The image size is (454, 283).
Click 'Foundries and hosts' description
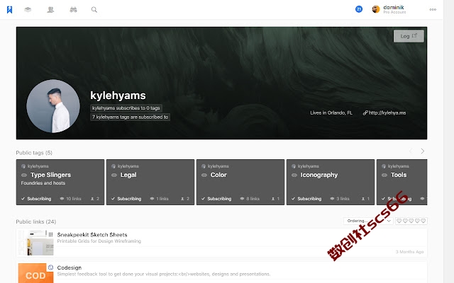point(43,183)
